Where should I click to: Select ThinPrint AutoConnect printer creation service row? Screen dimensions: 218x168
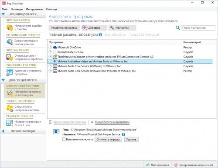(130, 57)
